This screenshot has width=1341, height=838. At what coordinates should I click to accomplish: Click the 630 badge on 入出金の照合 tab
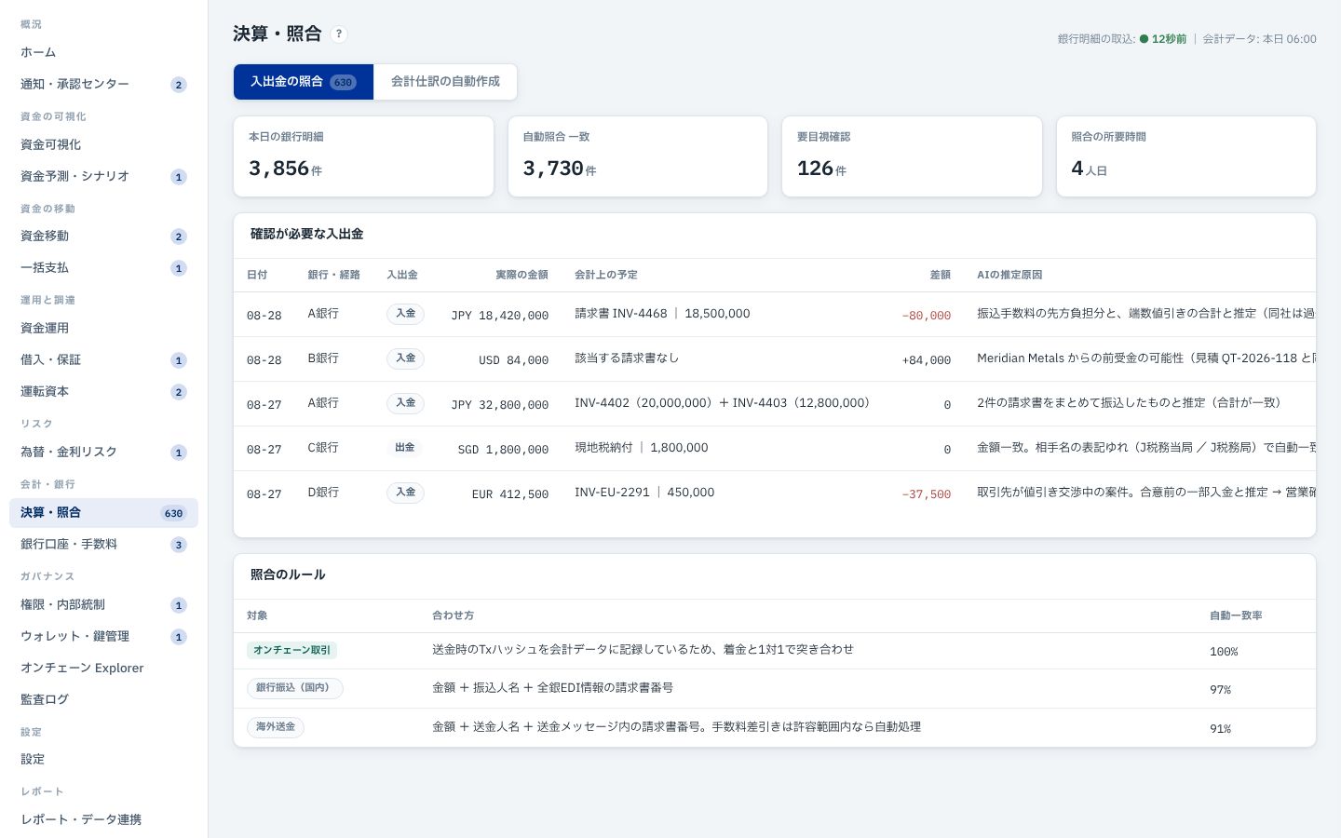point(343,82)
